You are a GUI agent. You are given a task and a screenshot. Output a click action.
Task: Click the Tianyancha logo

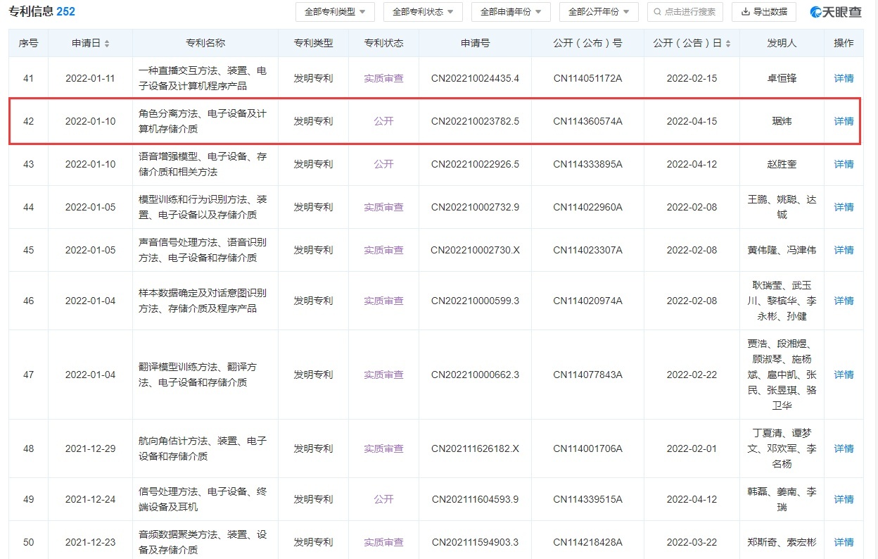[835, 12]
